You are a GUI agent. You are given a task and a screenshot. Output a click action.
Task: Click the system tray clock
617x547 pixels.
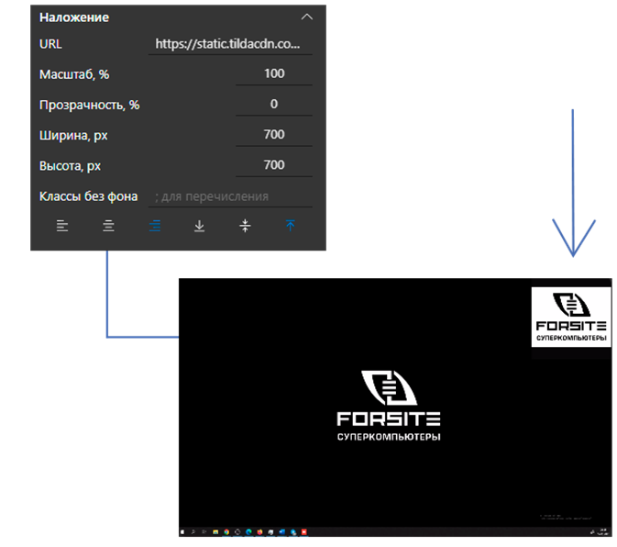tap(602, 531)
